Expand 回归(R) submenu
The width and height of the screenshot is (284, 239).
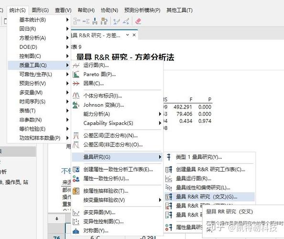(x=39, y=29)
